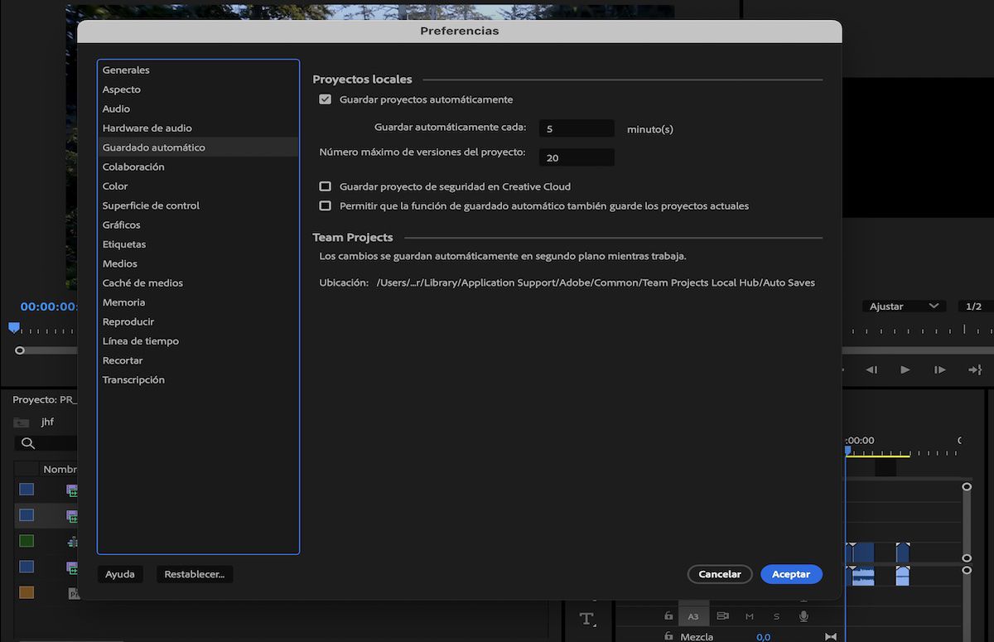Open the Ajustar zoom dropdown
The height and width of the screenshot is (642, 994).
903,306
